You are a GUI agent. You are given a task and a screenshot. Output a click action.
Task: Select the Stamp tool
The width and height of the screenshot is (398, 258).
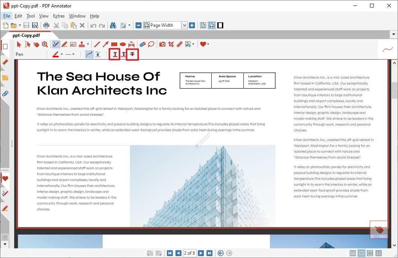[82, 44]
